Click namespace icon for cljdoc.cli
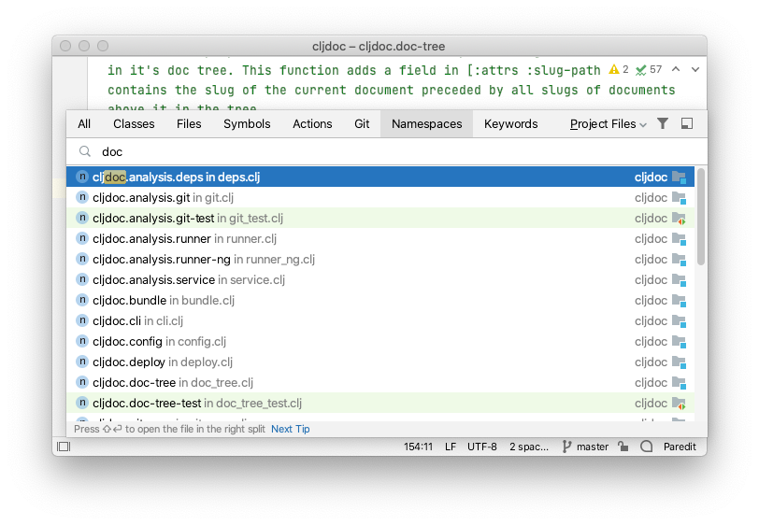The width and height of the screenshot is (759, 525). pos(82,320)
